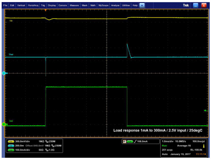Open the Measure menu
Image resolution: width=211 pixels, height=159 pixels.
click(x=74, y=5)
